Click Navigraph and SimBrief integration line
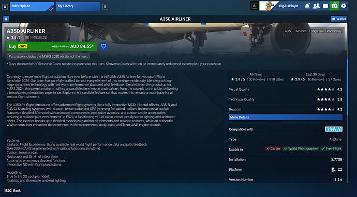This screenshot has height=197, width=357. (32, 157)
